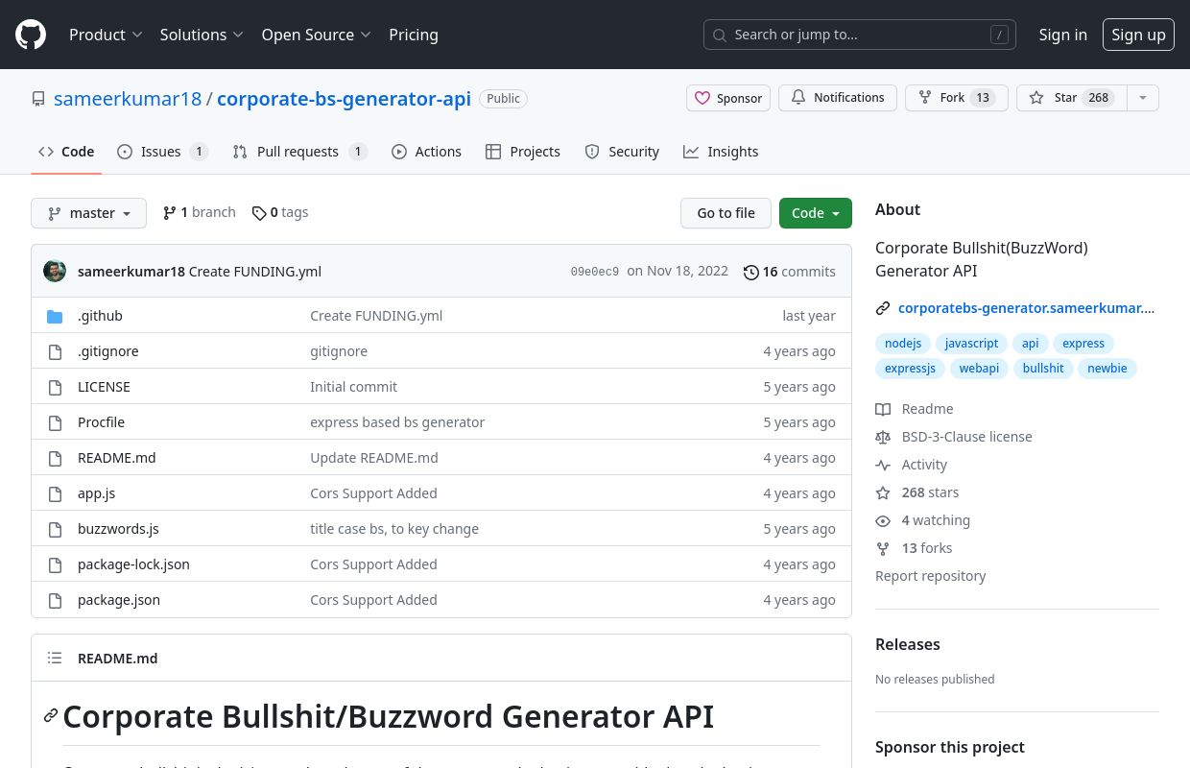The width and height of the screenshot is (1190, 768).
Task: Star the repository with Star button
Action: (x=1071, y=98)
